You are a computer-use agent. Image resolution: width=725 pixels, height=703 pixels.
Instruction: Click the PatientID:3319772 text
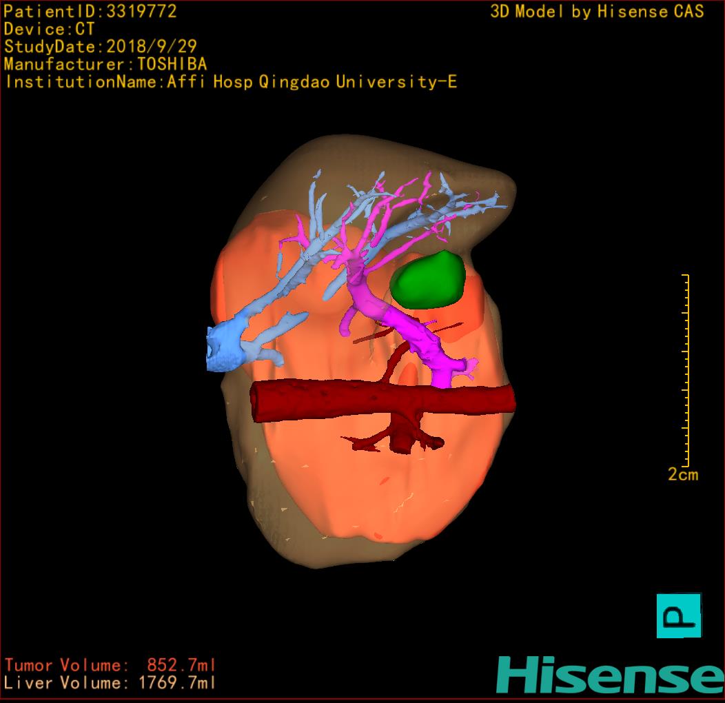point(90,11)
